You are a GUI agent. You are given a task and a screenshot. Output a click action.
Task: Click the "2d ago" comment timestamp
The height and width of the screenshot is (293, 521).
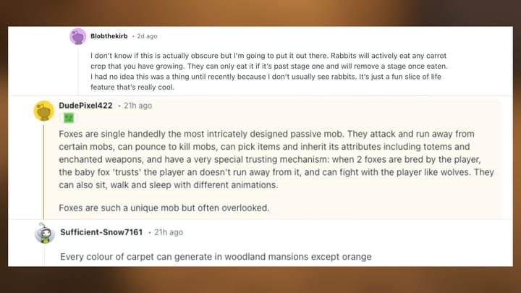pos(146,36)
